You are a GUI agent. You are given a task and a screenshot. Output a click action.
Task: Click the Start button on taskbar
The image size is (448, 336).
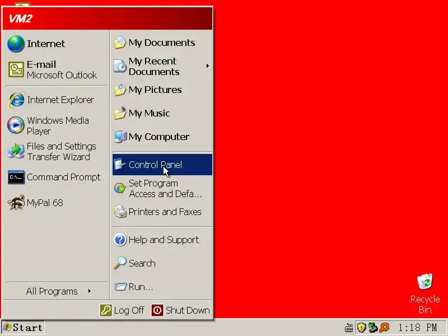click(23, 328)
